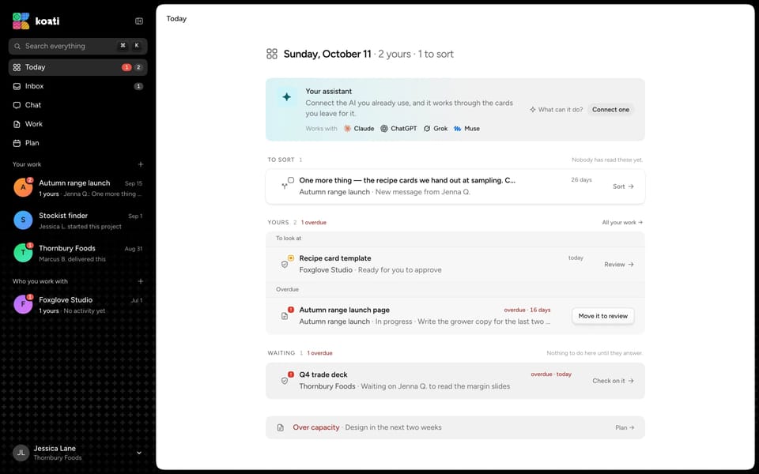Viewport: 759px width, 474px height.
Task: Click the grid icon beside Sunday, October 11
Action: coord(272,54)
